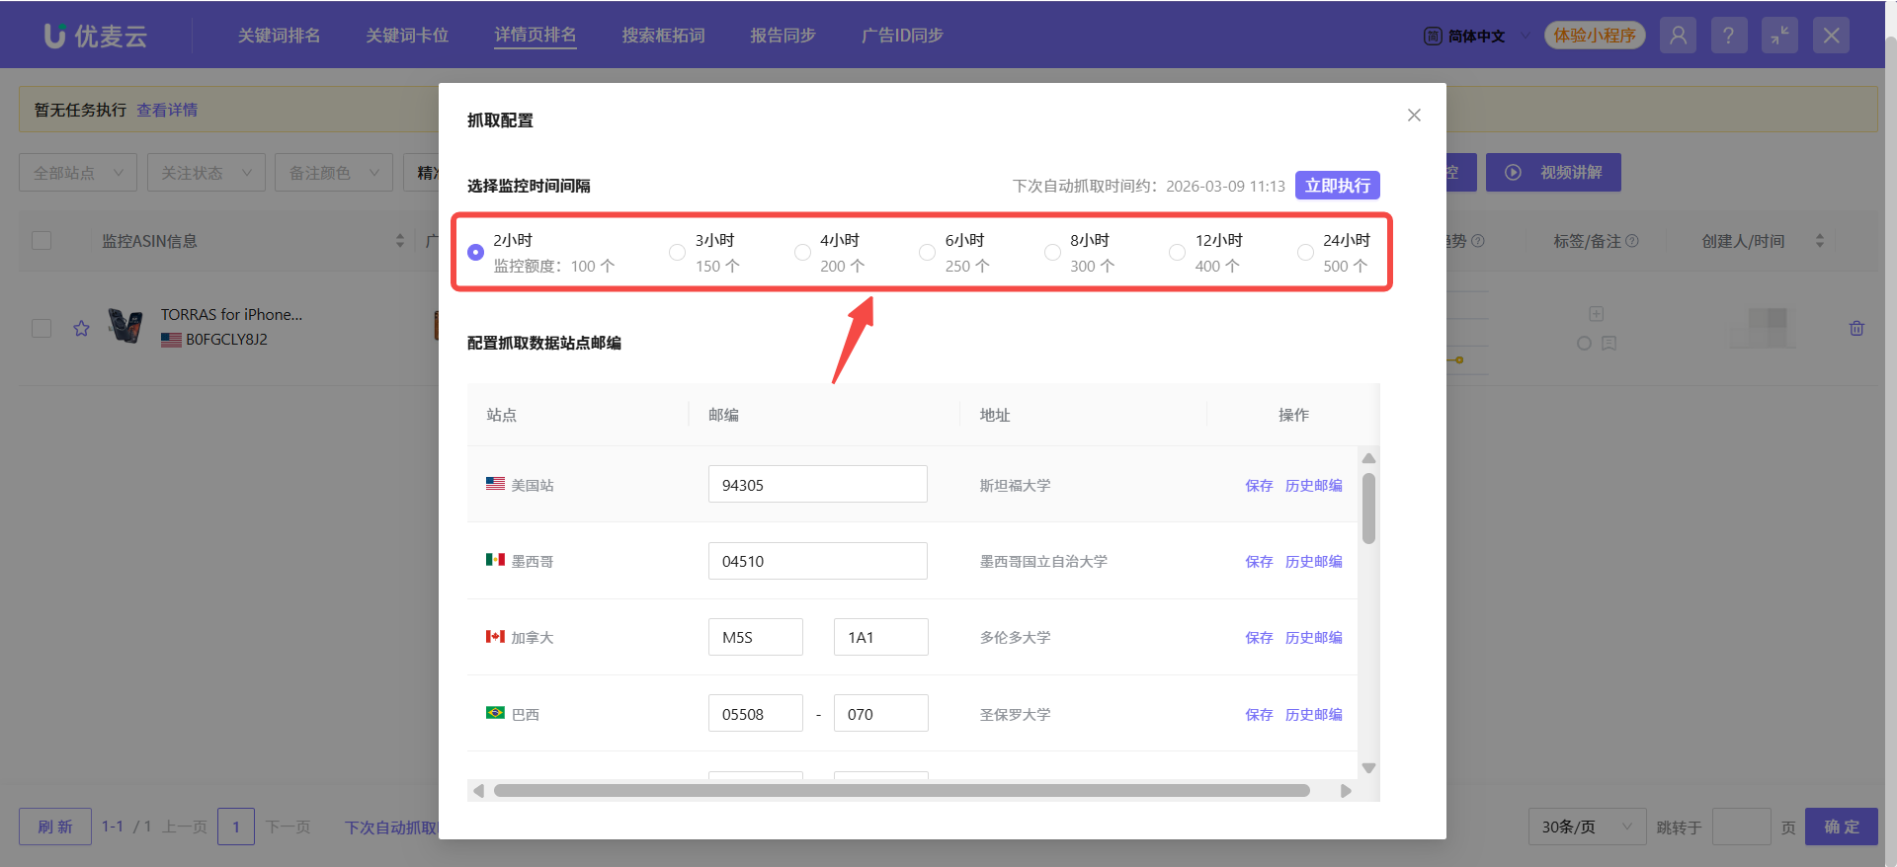Click the 确定 pagination button
The image size is (1897, 867).
(x=1842, y=827)
